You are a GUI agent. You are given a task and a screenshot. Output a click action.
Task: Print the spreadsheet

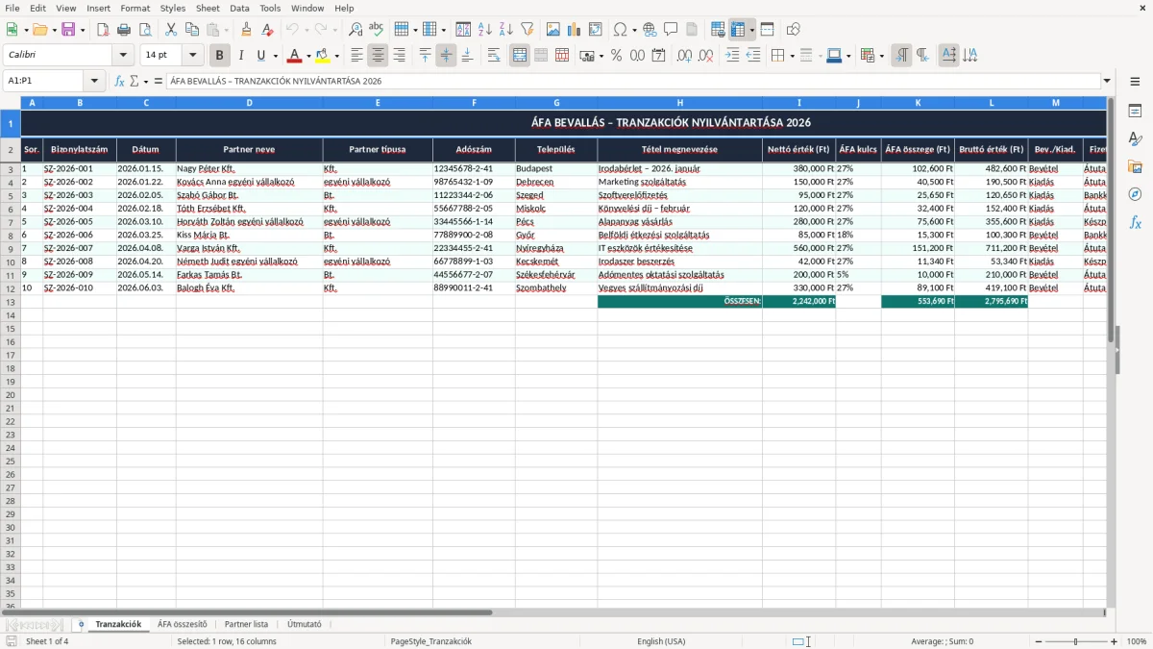click(124, 30)
